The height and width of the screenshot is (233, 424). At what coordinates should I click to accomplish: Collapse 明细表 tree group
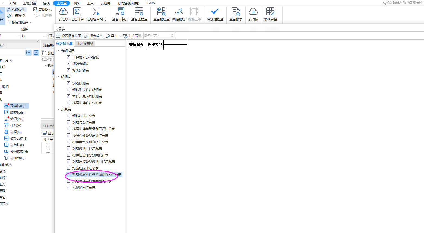(x=58, y=77)
